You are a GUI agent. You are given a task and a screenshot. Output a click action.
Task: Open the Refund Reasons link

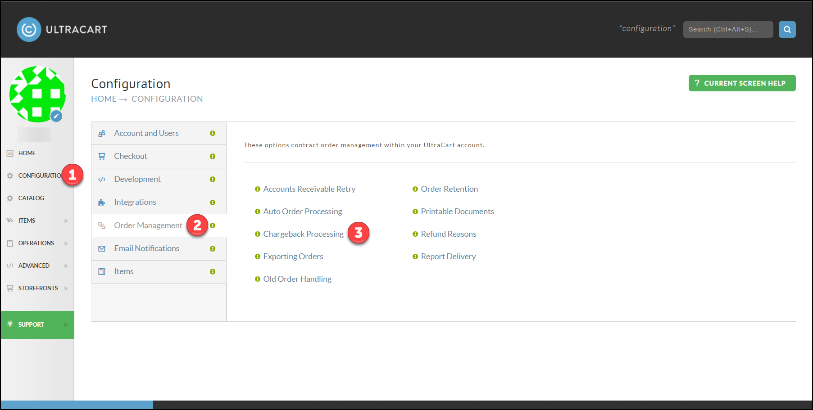click(448, 234)
